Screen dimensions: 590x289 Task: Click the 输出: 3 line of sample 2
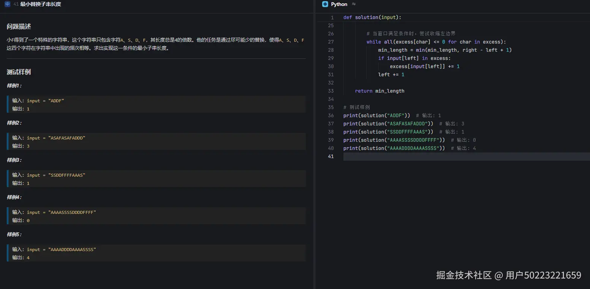pos(21,146)
